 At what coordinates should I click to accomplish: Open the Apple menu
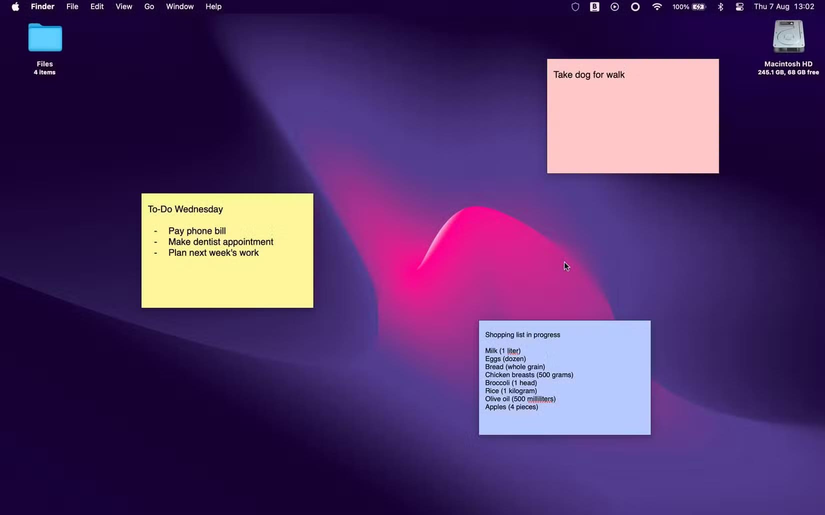[15, 6]
